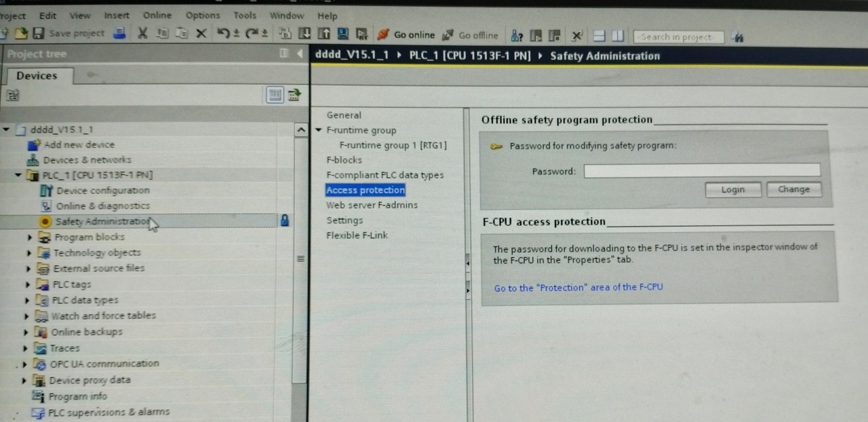Click the Start CPU toolbar icon

(x=536, y=35)
